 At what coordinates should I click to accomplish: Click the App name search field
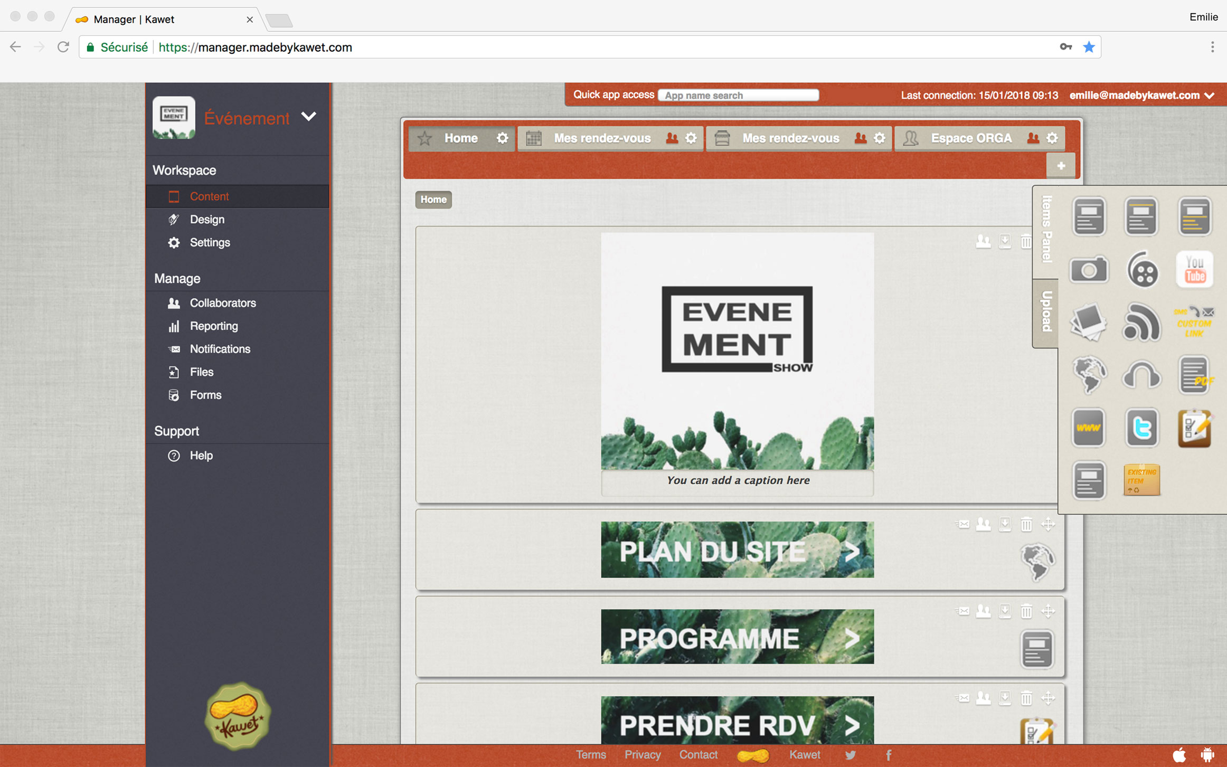coord(738,96)
